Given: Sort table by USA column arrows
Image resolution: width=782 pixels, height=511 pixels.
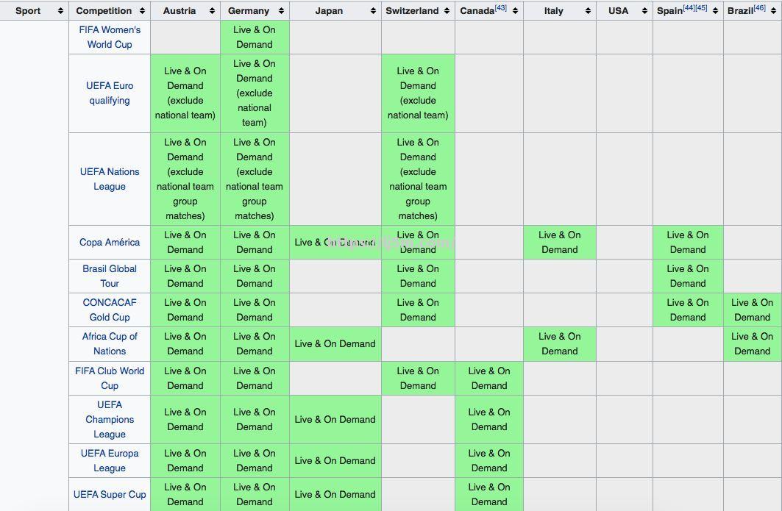Looking at the screenshot, I should [x=644, y=11].
